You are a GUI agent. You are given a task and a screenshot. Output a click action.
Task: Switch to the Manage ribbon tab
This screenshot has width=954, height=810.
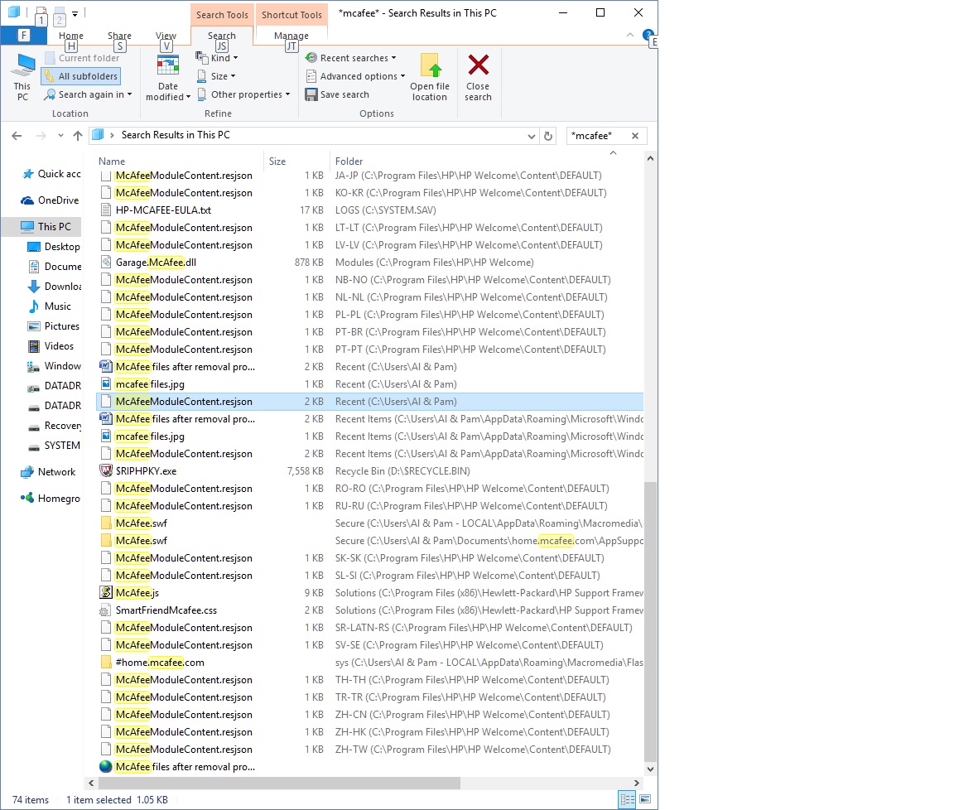click(x=291, y=36)
